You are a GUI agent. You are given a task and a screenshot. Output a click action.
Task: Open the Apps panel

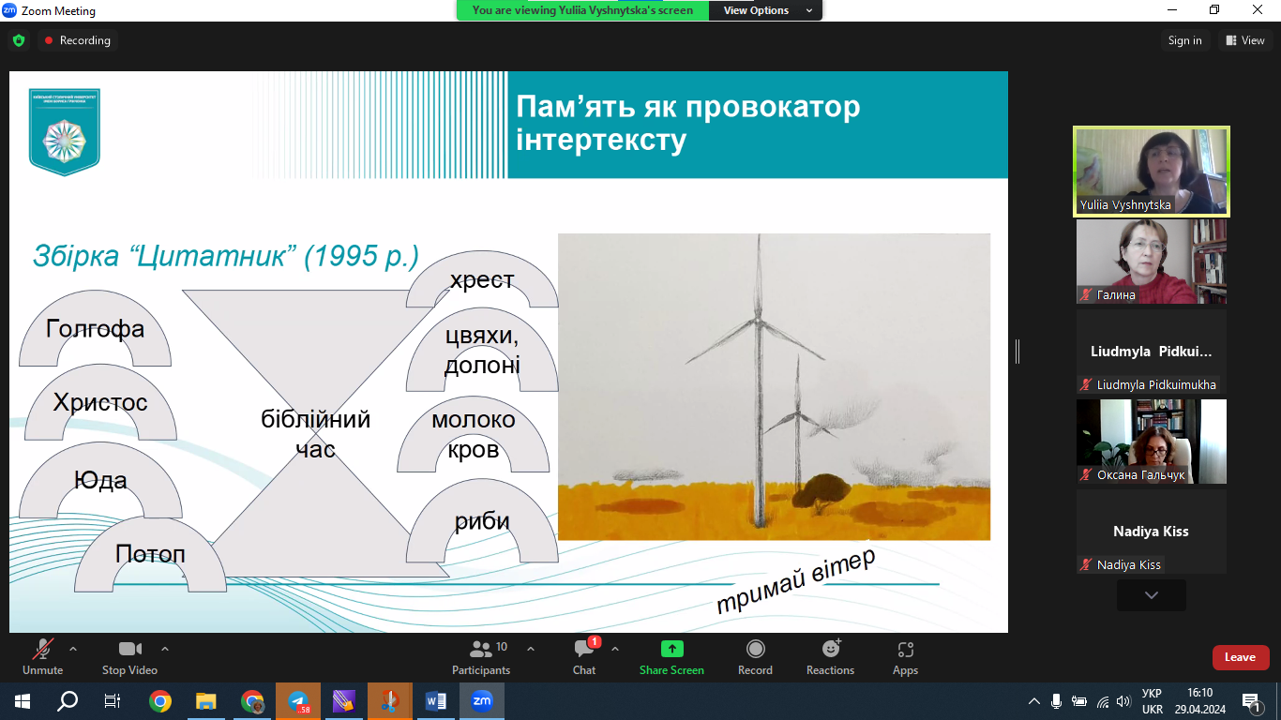coord(905,656)
